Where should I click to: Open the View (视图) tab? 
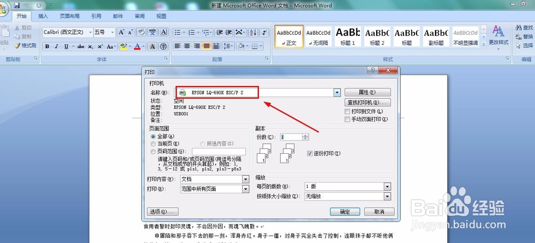pos(161,16)
